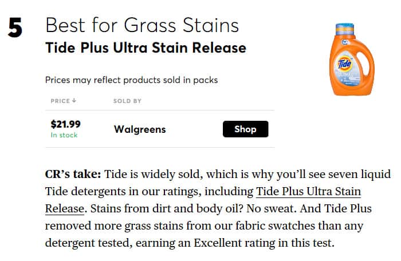Click the Tide logo on the bottle
The height and width of the screenshot is (261, 401).
click(345, 63)
